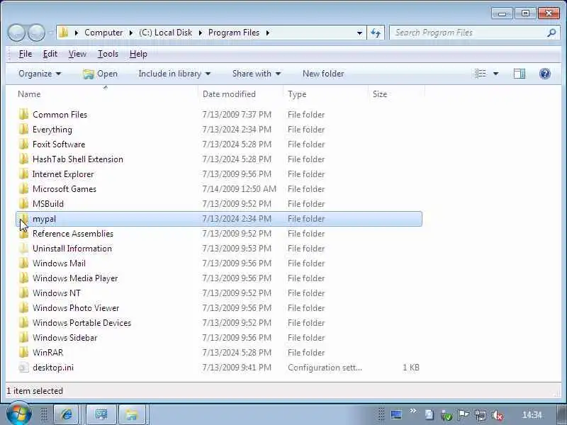Image resolution: width=567 pixels, height=425 pixels.
Task: Click the folder icon in the address bar
Action: coord(64,33)
